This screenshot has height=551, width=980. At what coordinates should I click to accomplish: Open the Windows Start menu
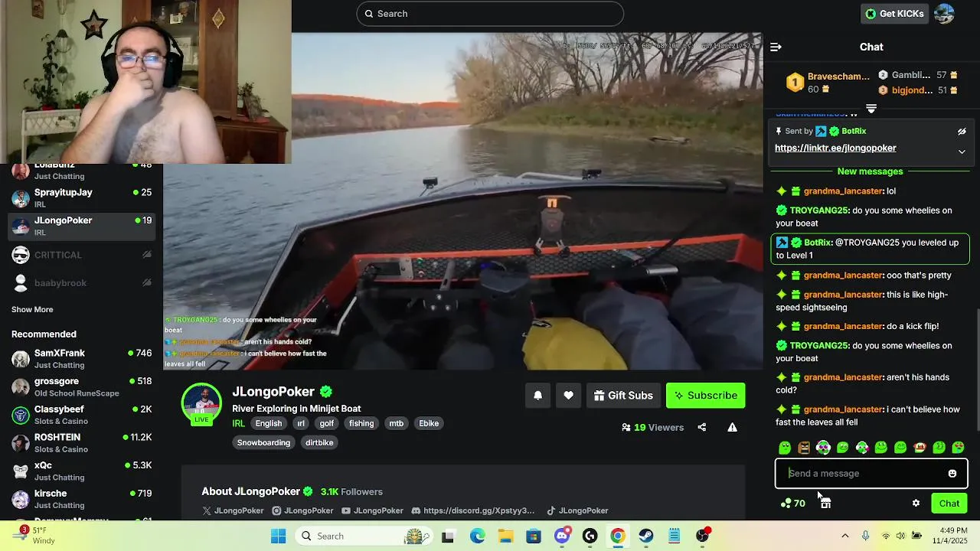pyautogui.click(x=278, y=536)
